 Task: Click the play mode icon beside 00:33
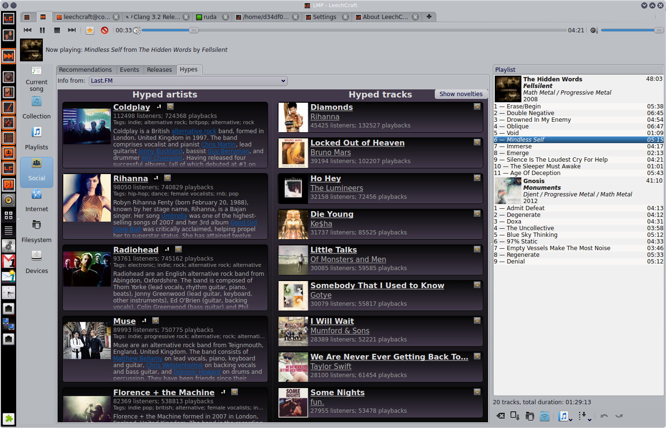(x=137, y=30)
